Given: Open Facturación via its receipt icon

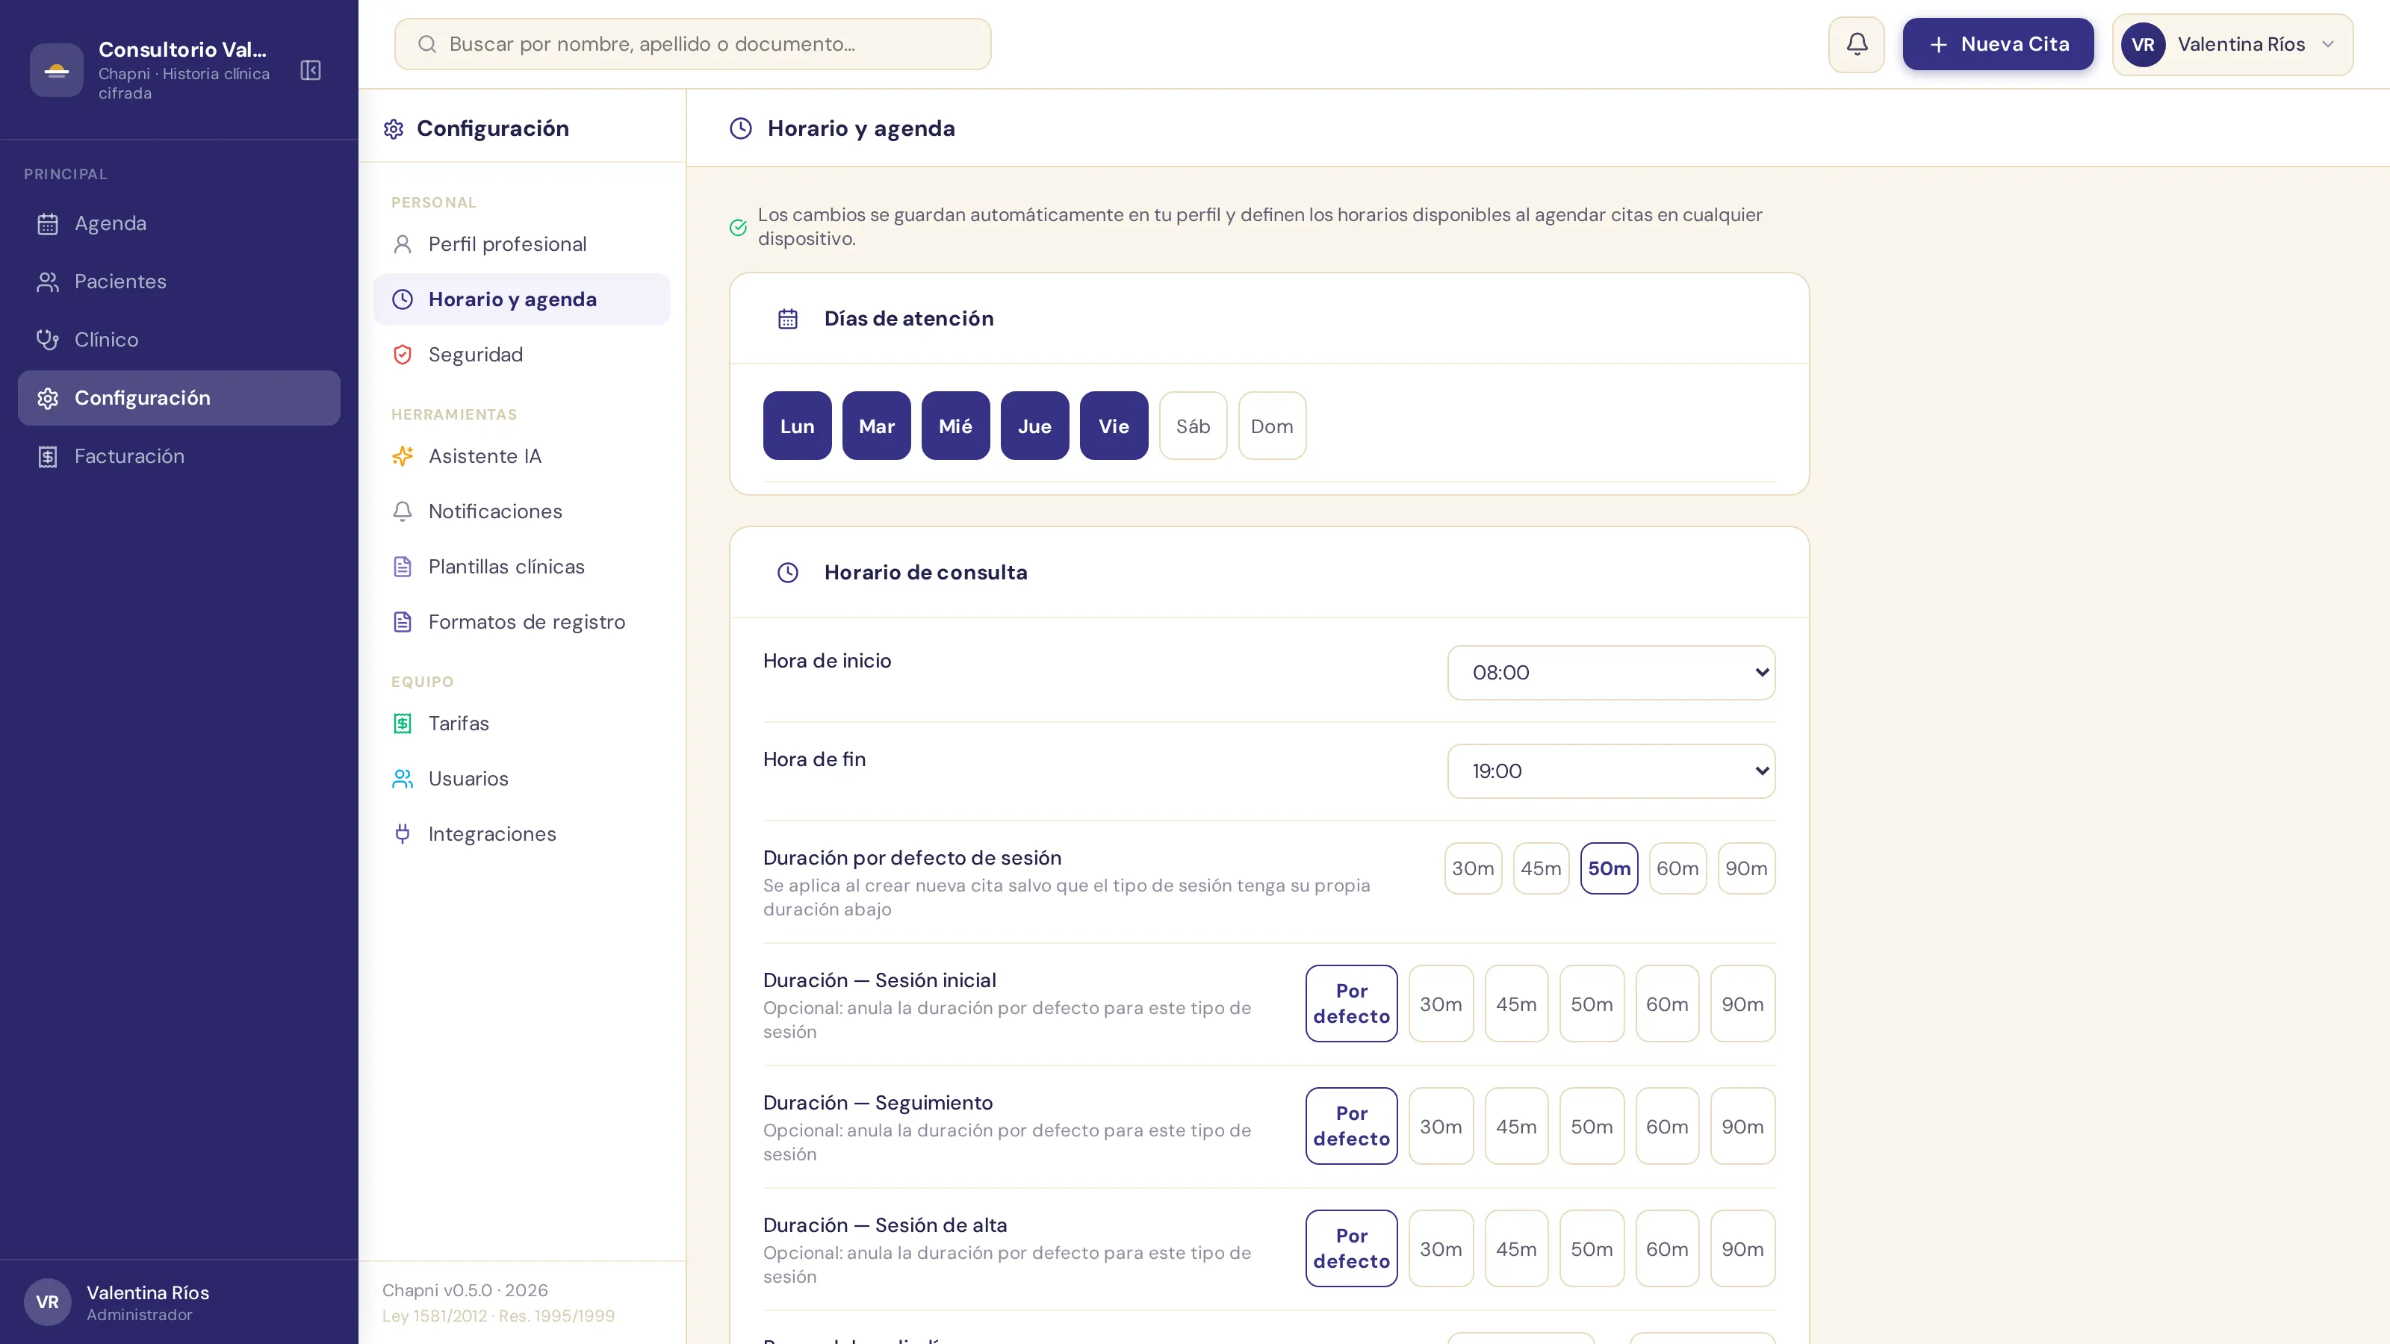Looking at the screenshot, I should (x=47, y=456).
